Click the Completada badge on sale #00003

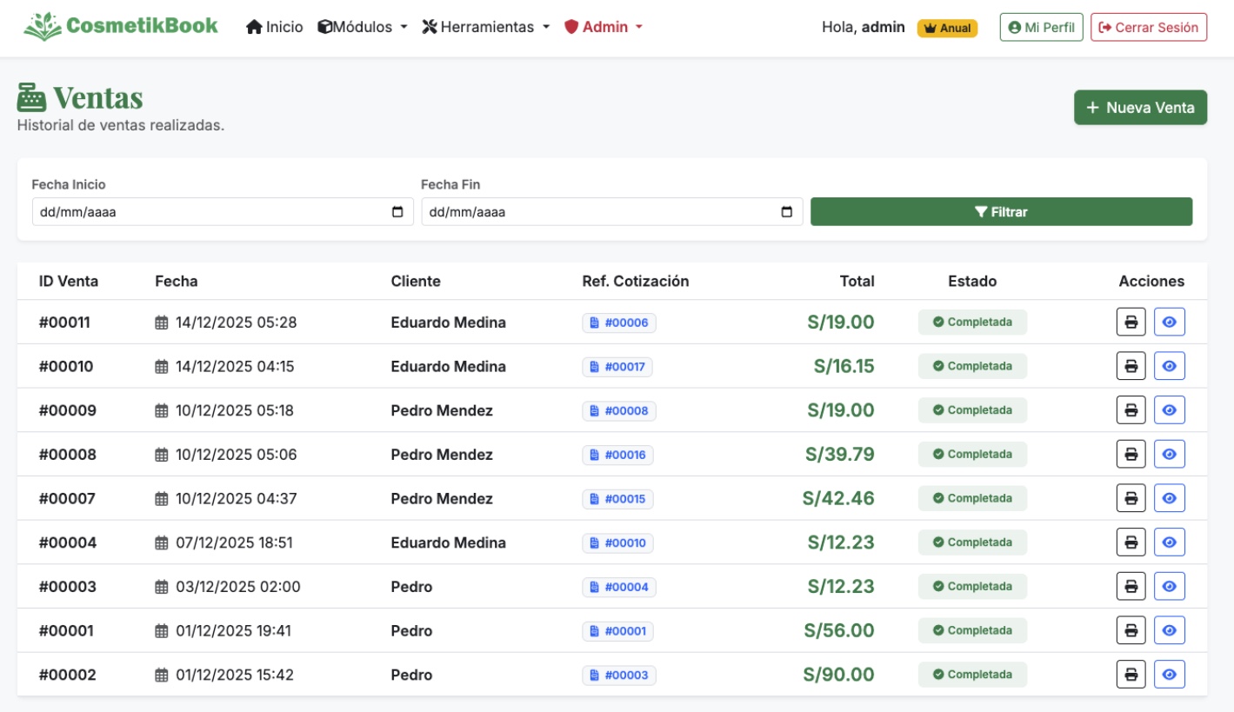972,586
